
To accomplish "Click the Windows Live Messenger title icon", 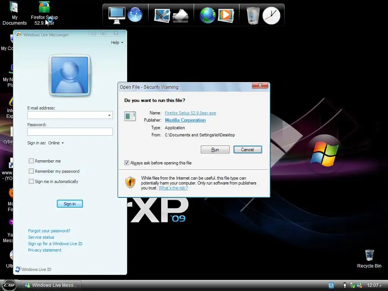I will click(x=19, y=34).
